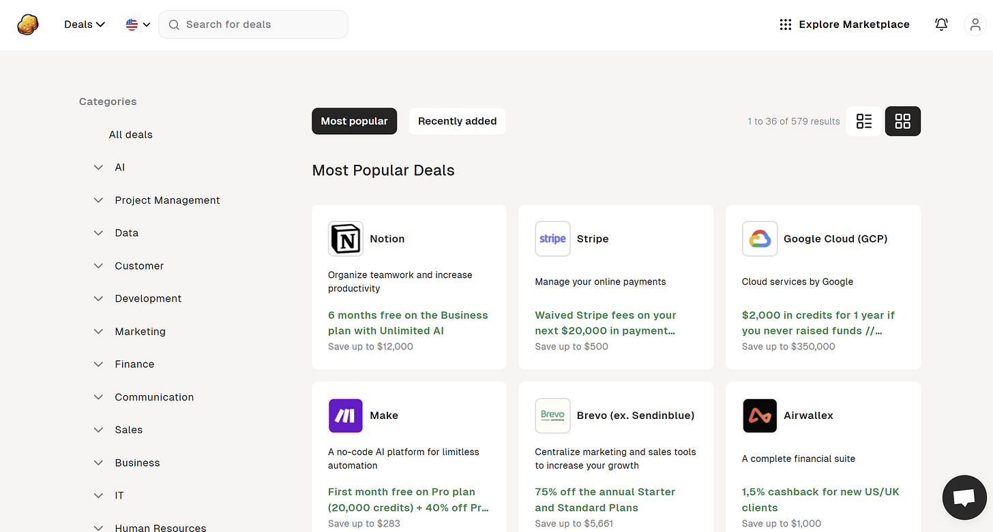Image resolution: width=993 pixels, height=532 pixels.
Task: Click the Notion logo icon
Action: pyautogui.click(x=346, y=239)
